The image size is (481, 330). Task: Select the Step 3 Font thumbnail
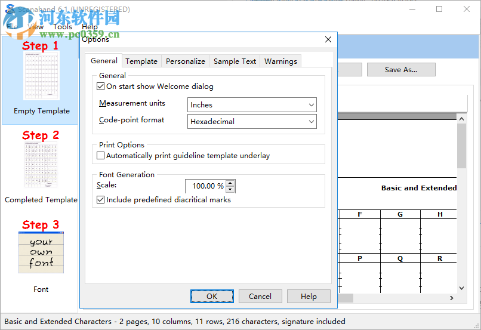pos(41,252)
